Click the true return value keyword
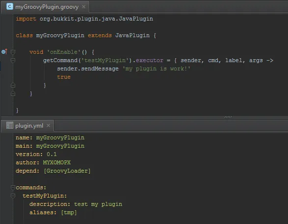 [64, 77]
